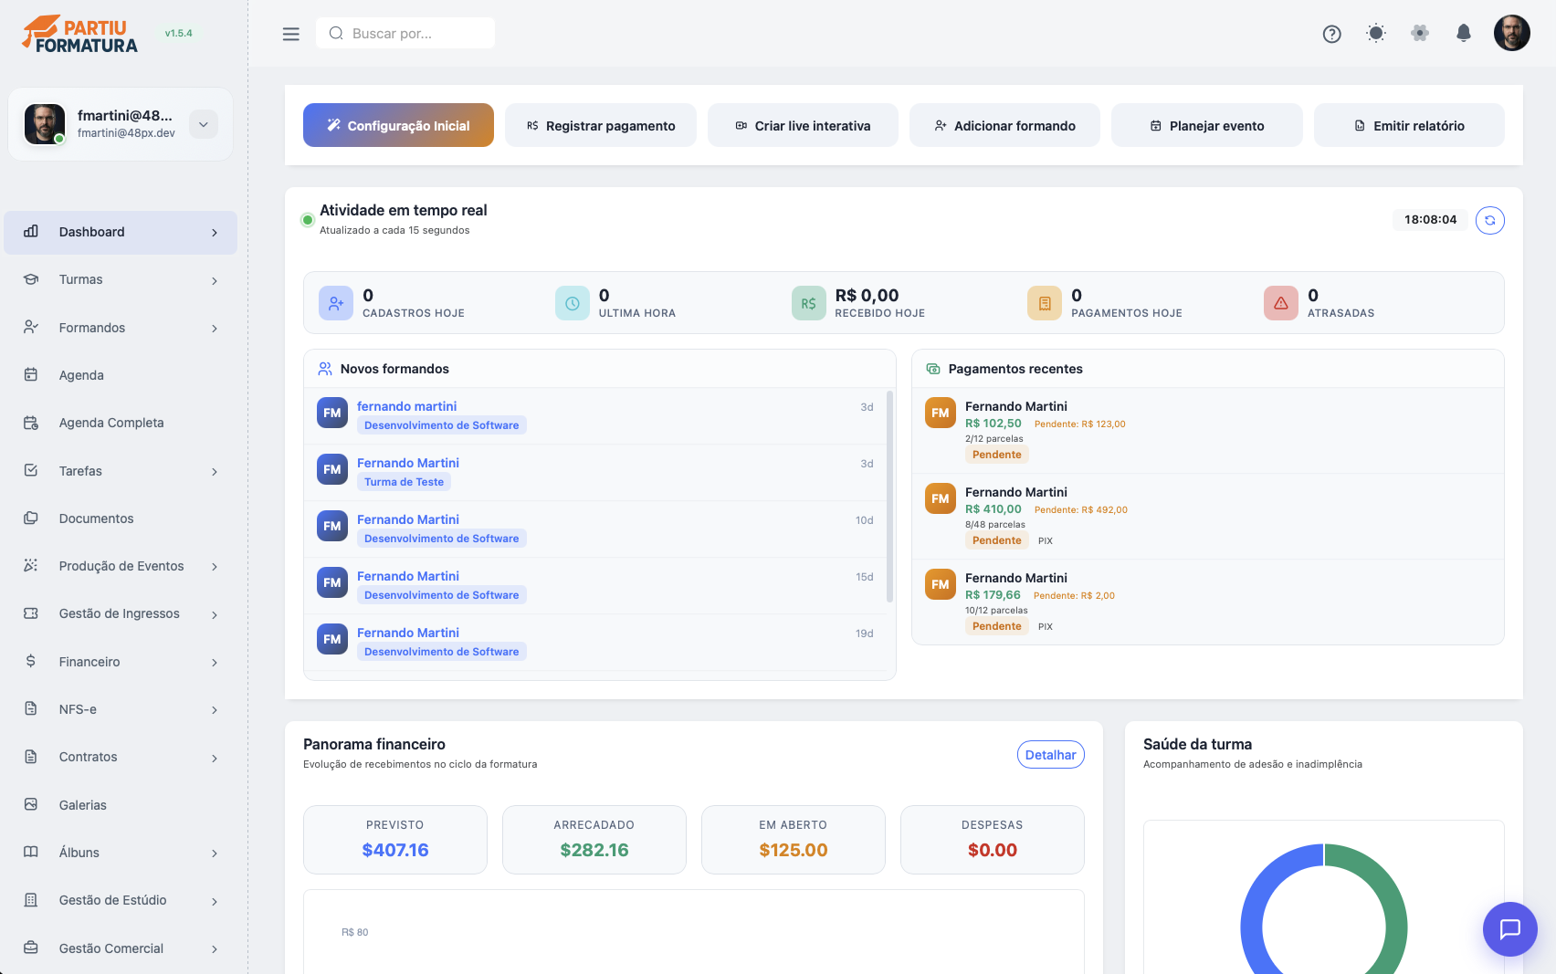Select Contratos in the sidebar
This screenshot has height=974, width=1556.
88,757
